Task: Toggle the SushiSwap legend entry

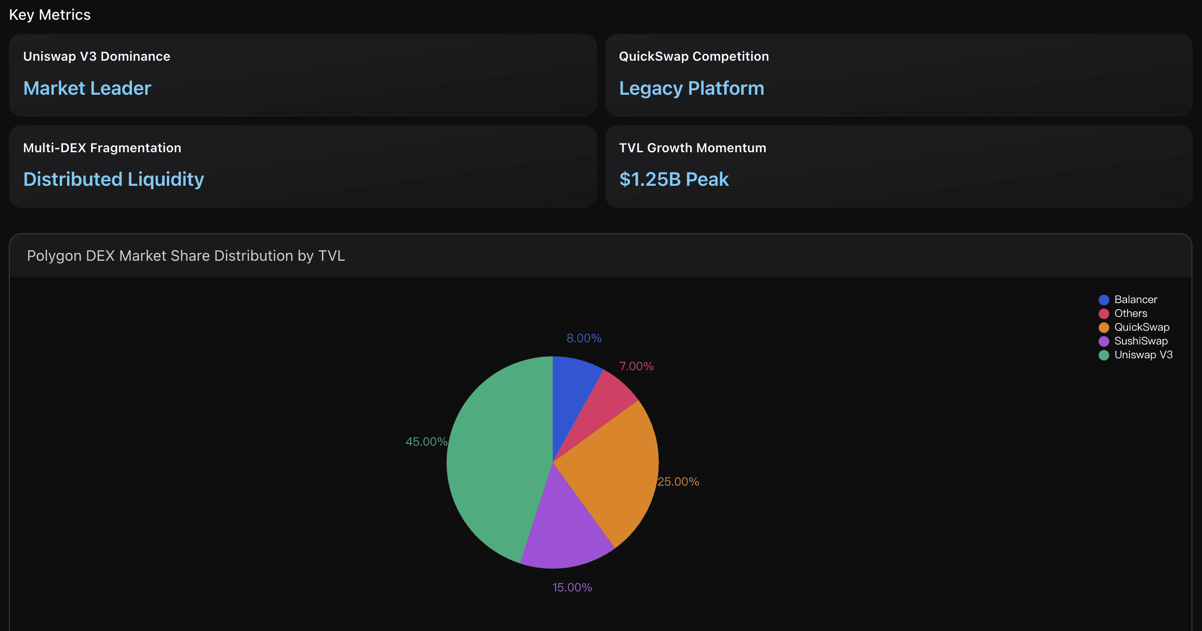Action: point(1133,341)
